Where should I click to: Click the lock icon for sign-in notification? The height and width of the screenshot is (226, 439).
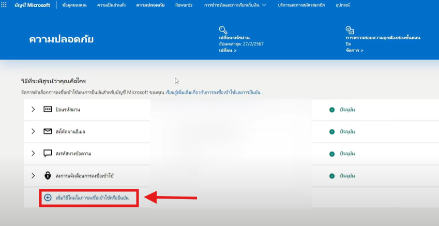pyautogui.click(x=48, y=176)
